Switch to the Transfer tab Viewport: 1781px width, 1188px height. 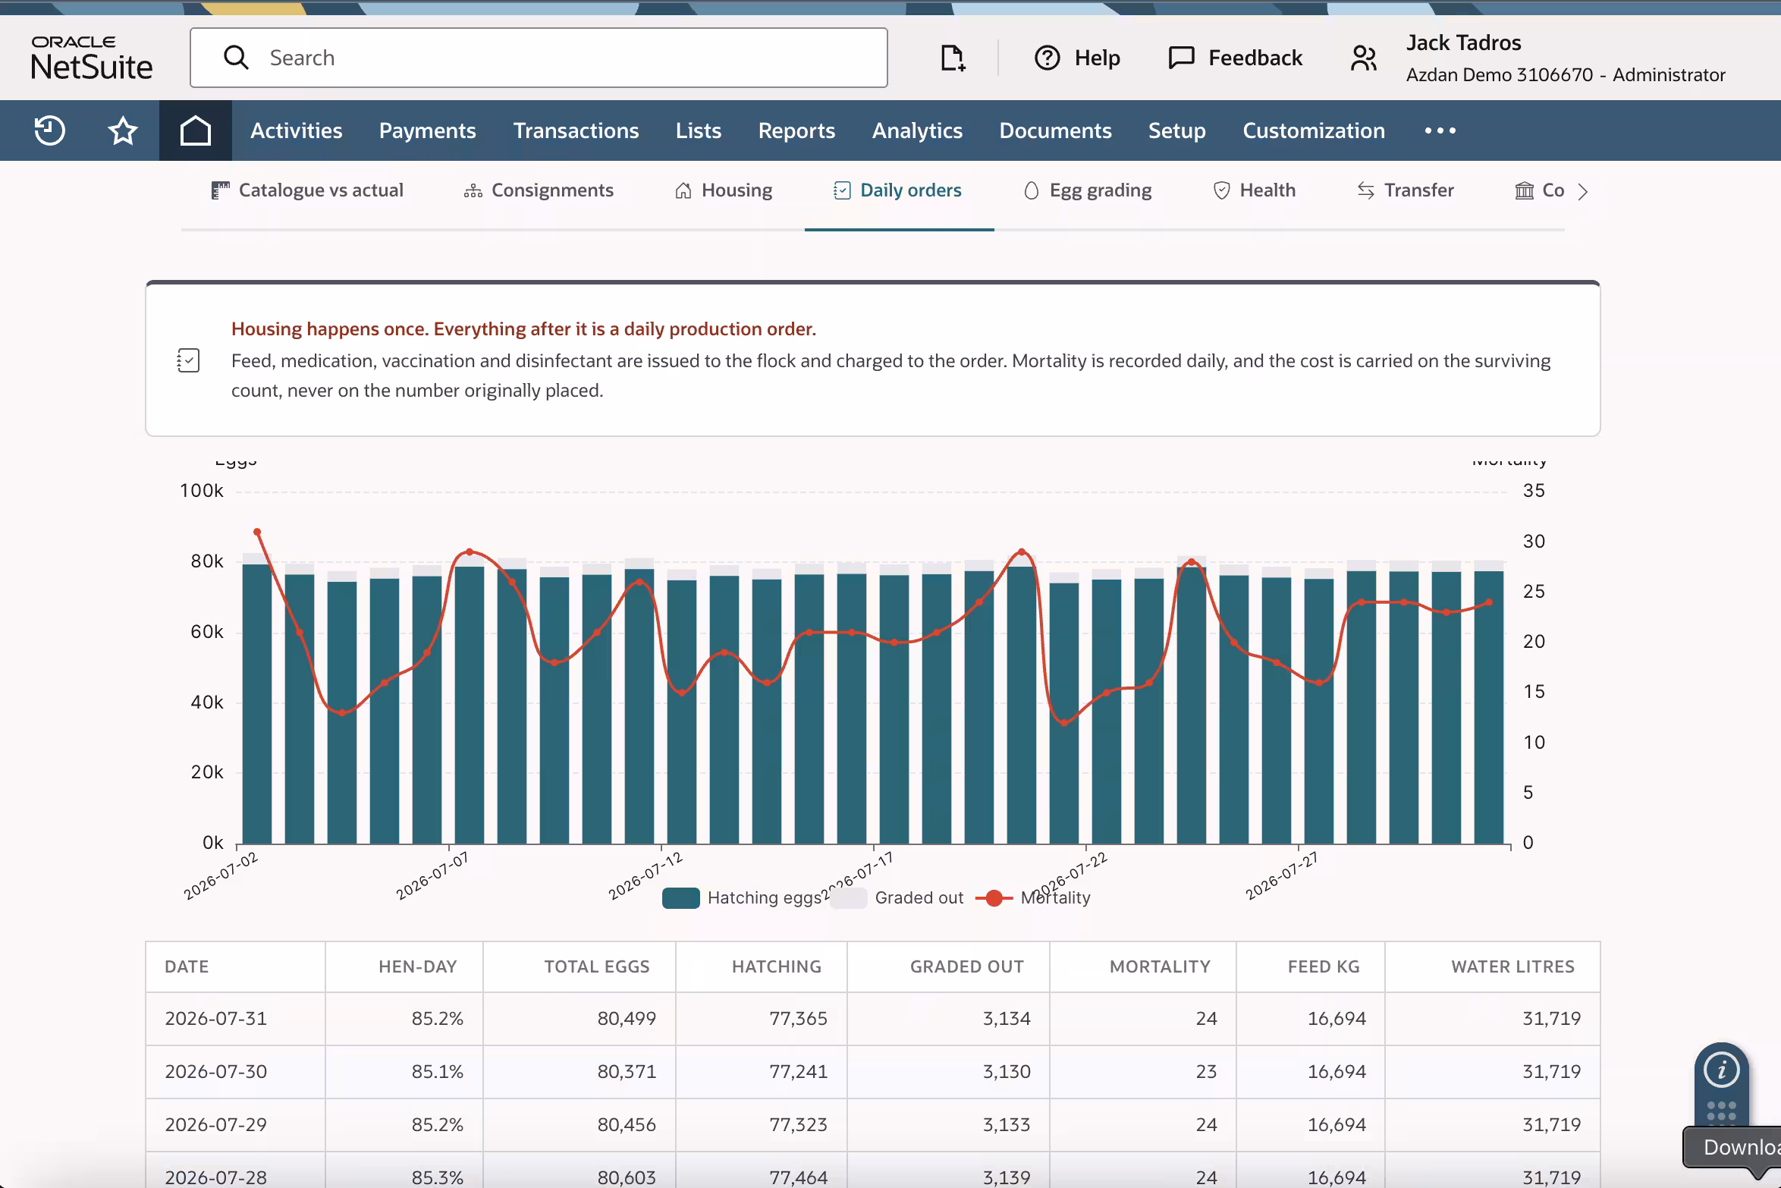click(x=1406, y=190)
